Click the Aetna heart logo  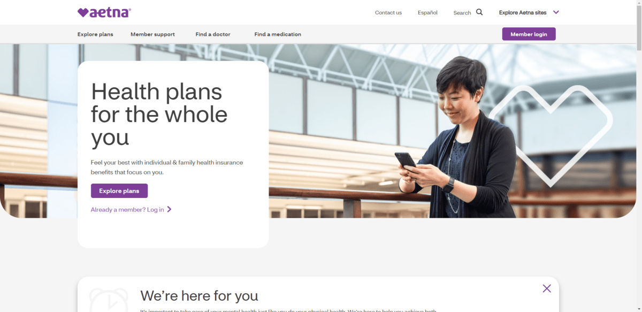tap(104, 12)
